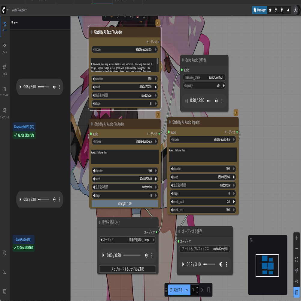This screenshot has width=301, height=301.
Task: Cancel current run with X button
Action: 202,290
